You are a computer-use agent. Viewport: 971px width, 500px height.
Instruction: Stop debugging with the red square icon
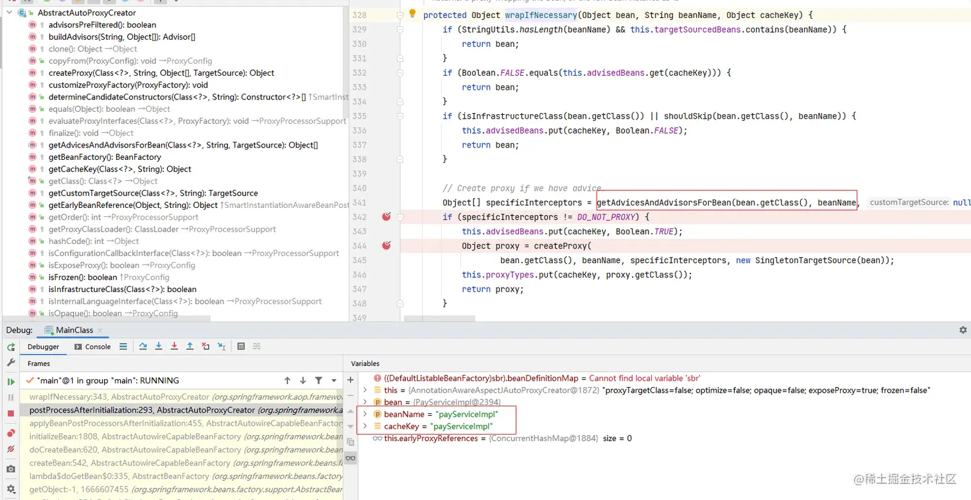point(11,414)
